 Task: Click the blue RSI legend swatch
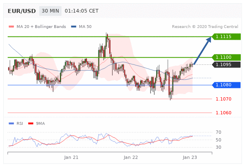[11, 124]
